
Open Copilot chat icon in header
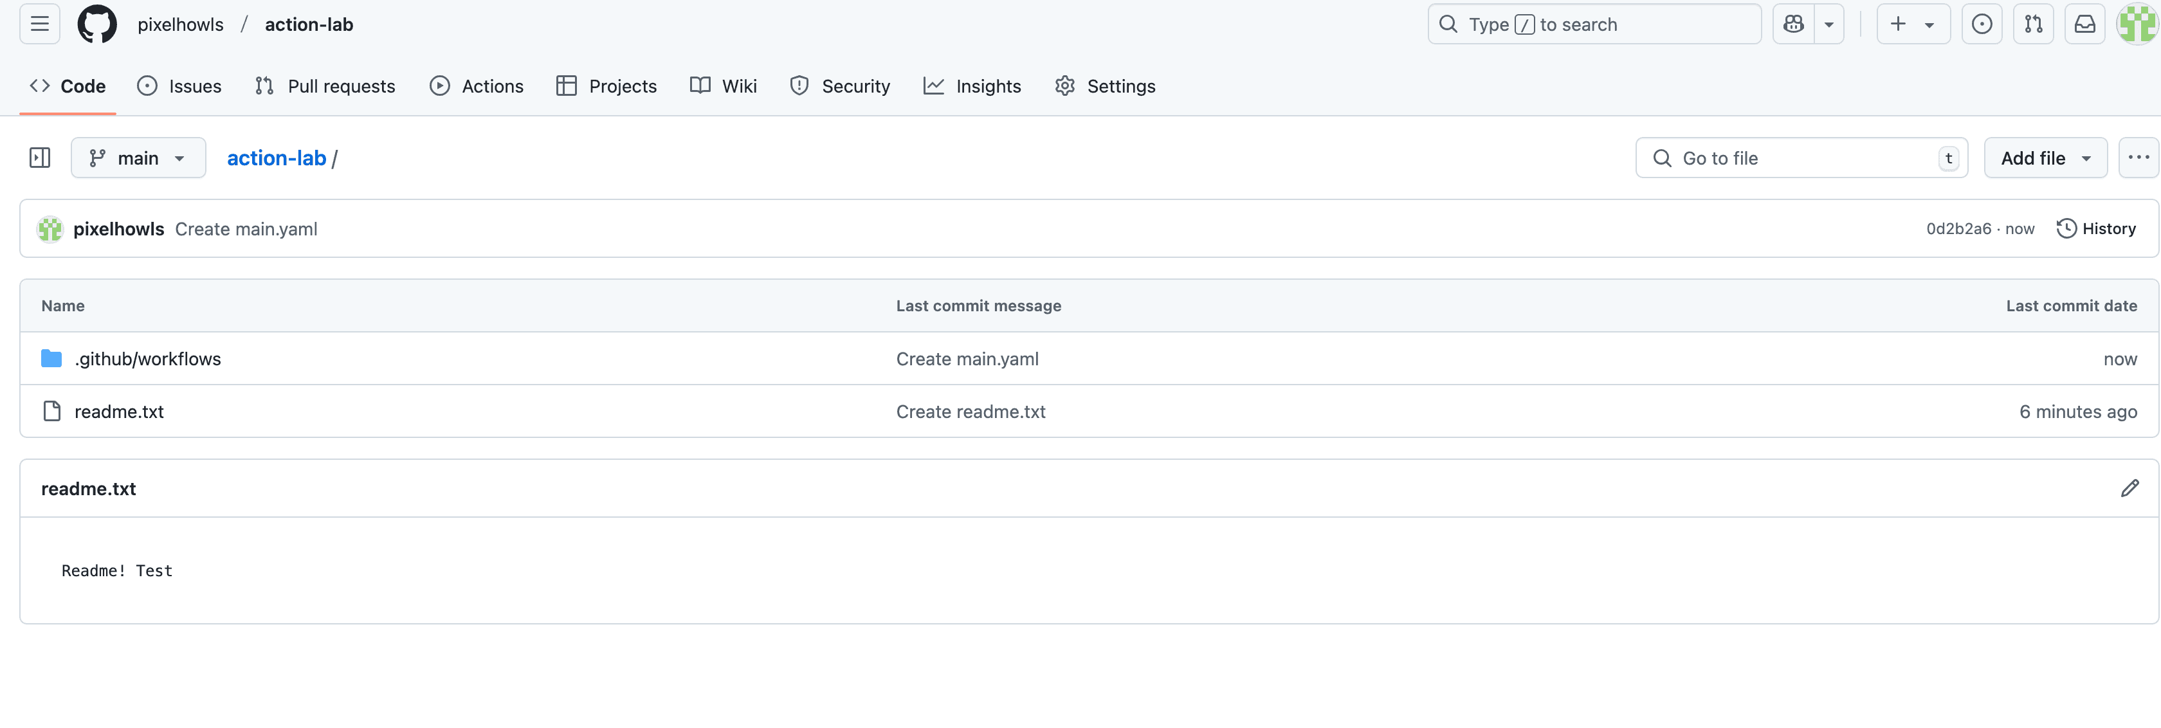(1794, 24)
